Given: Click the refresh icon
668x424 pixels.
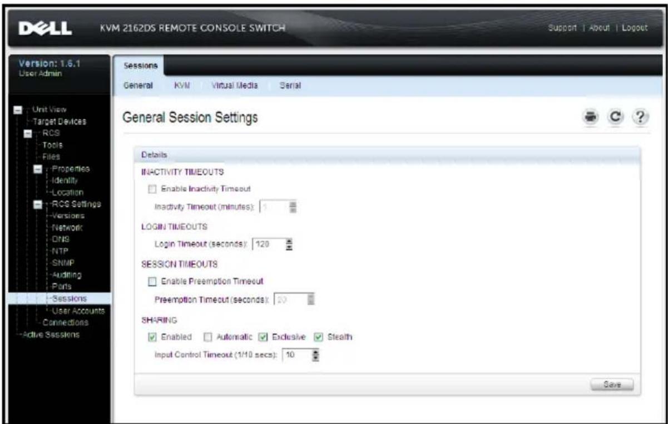Looking at the screenshot, I should 616,117.
